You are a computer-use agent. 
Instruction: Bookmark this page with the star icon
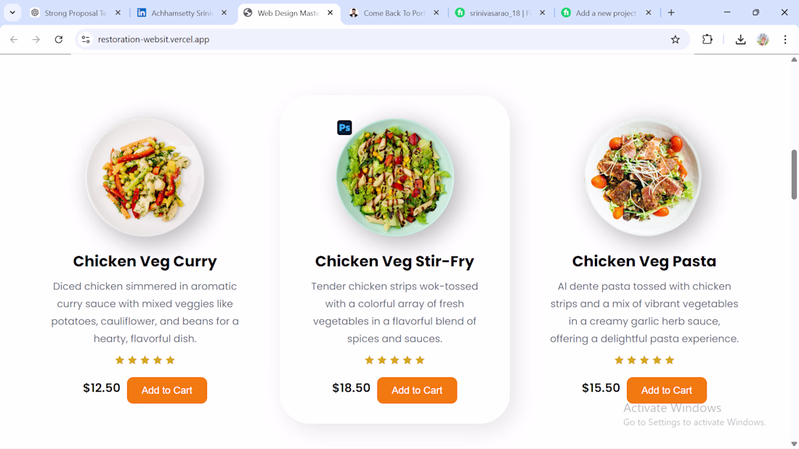point(676,39)
